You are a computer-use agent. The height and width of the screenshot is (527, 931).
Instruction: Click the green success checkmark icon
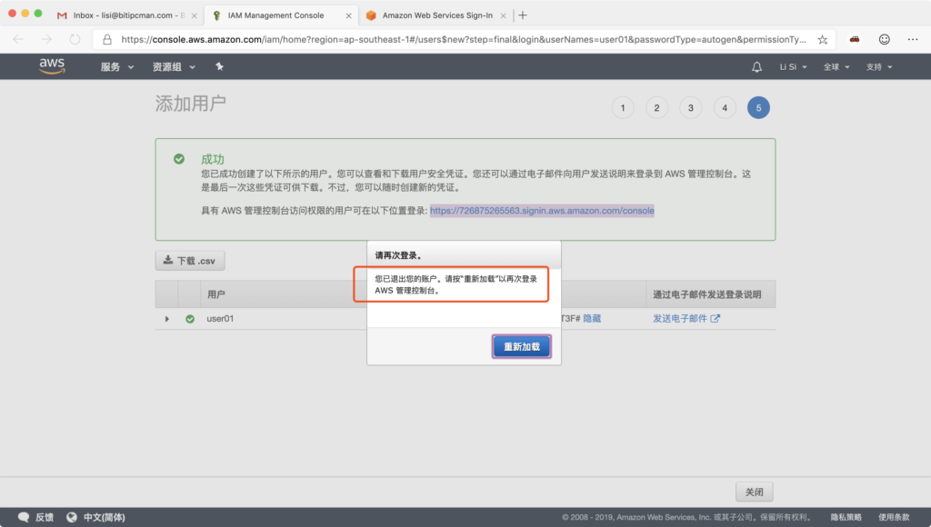point(179,159)
